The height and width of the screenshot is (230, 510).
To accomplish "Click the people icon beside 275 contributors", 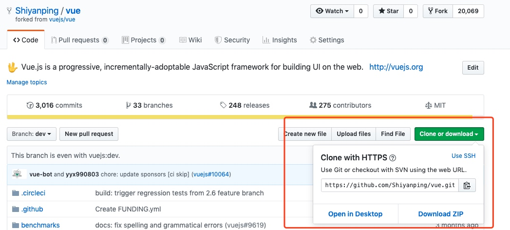I will [x=313, y=105].
